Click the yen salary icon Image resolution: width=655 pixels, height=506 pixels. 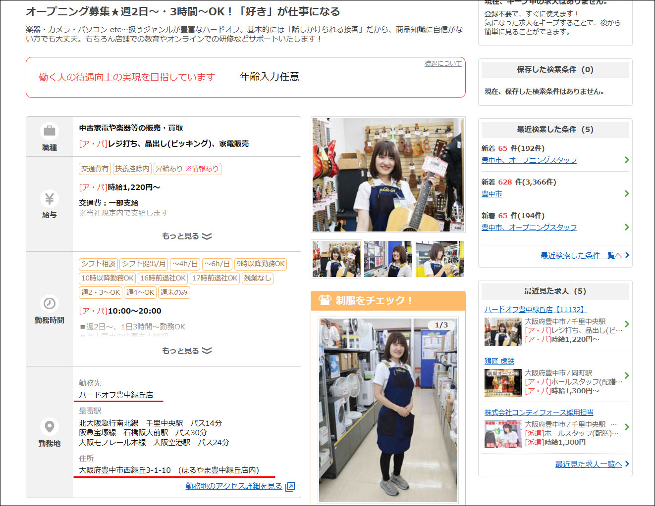tap(50, 198)
